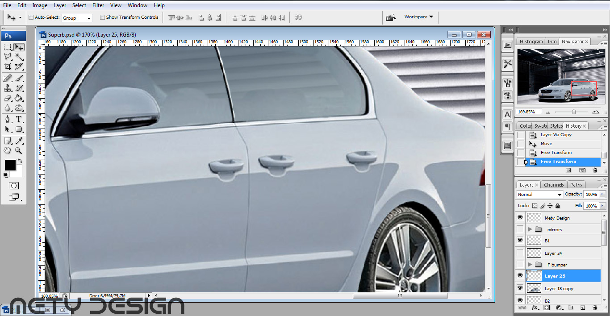Open the Opacity slider dropdown
The width and height of the screenshot is (610, 316).
click(603, 195)
